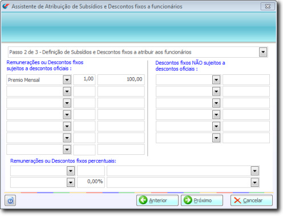Cancel the wizard with the Cancelar button
The image size is (283, 216).
pyautogui.click(x=252, y=200)
